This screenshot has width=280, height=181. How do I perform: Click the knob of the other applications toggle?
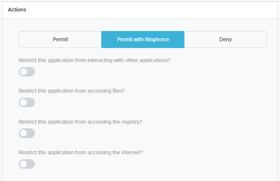23,72
